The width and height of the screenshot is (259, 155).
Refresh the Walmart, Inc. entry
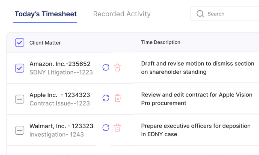[x=106, y=128]
